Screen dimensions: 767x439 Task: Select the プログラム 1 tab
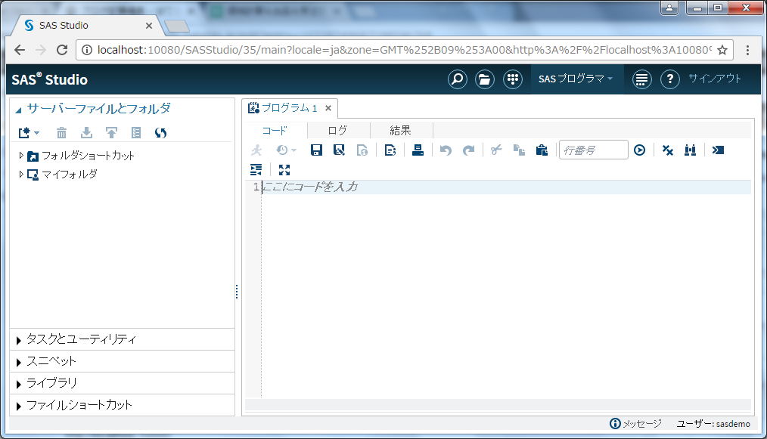coord(289,108)
